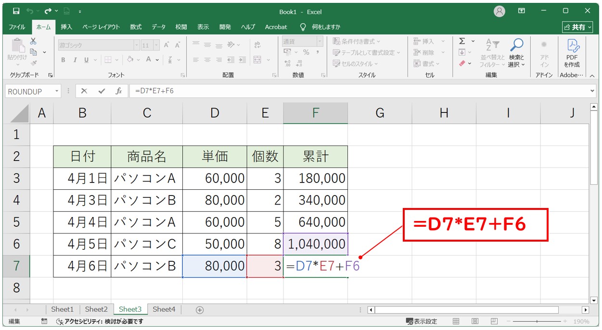This screenshot has height=330, width=602.
Task: Switch to the Sheet1 tab
Action: pos(63,309)
